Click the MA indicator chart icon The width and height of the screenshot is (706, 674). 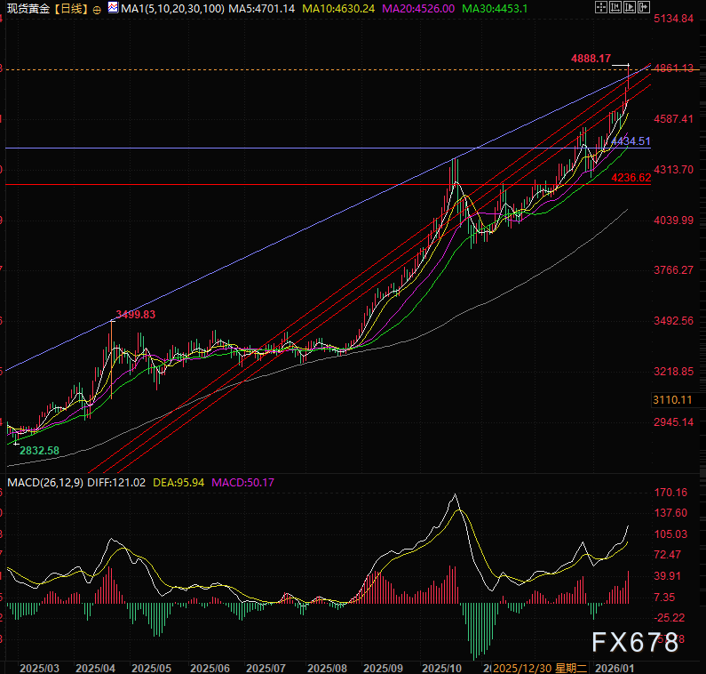113,8
